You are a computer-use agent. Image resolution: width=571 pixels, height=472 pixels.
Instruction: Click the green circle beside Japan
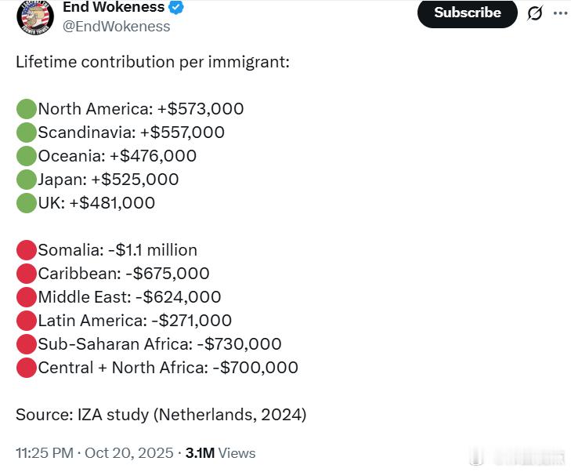pyautogui.click(x=27, y=180)
